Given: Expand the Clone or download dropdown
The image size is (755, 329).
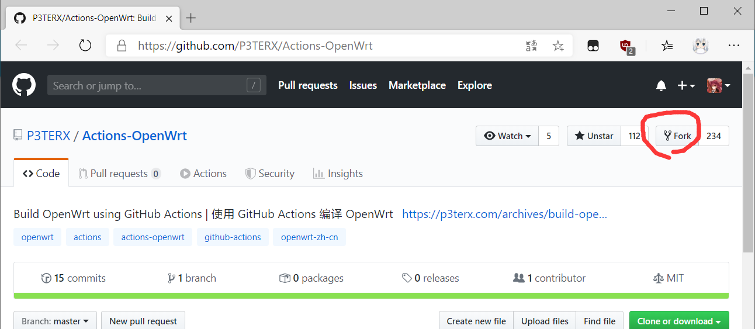Looking at the screenshot, I should [x=678, y=321].
